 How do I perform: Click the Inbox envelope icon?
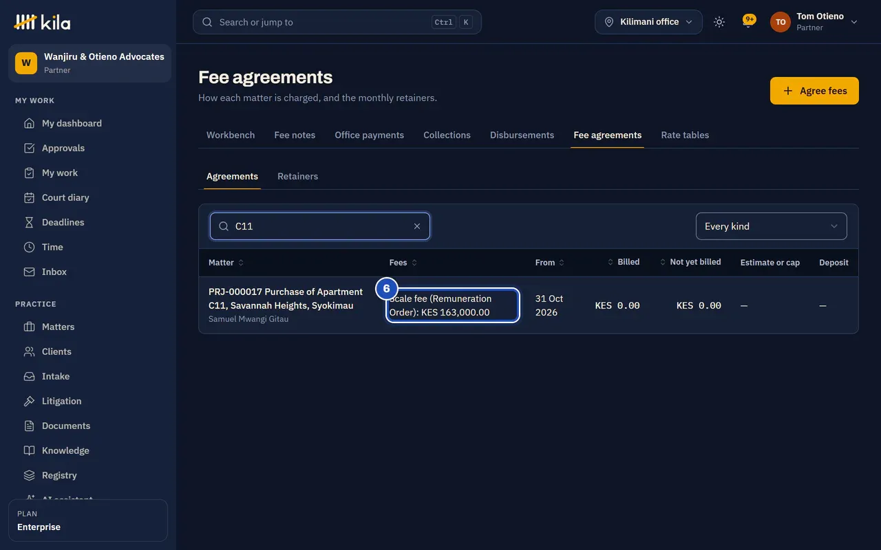pos(29,272)
